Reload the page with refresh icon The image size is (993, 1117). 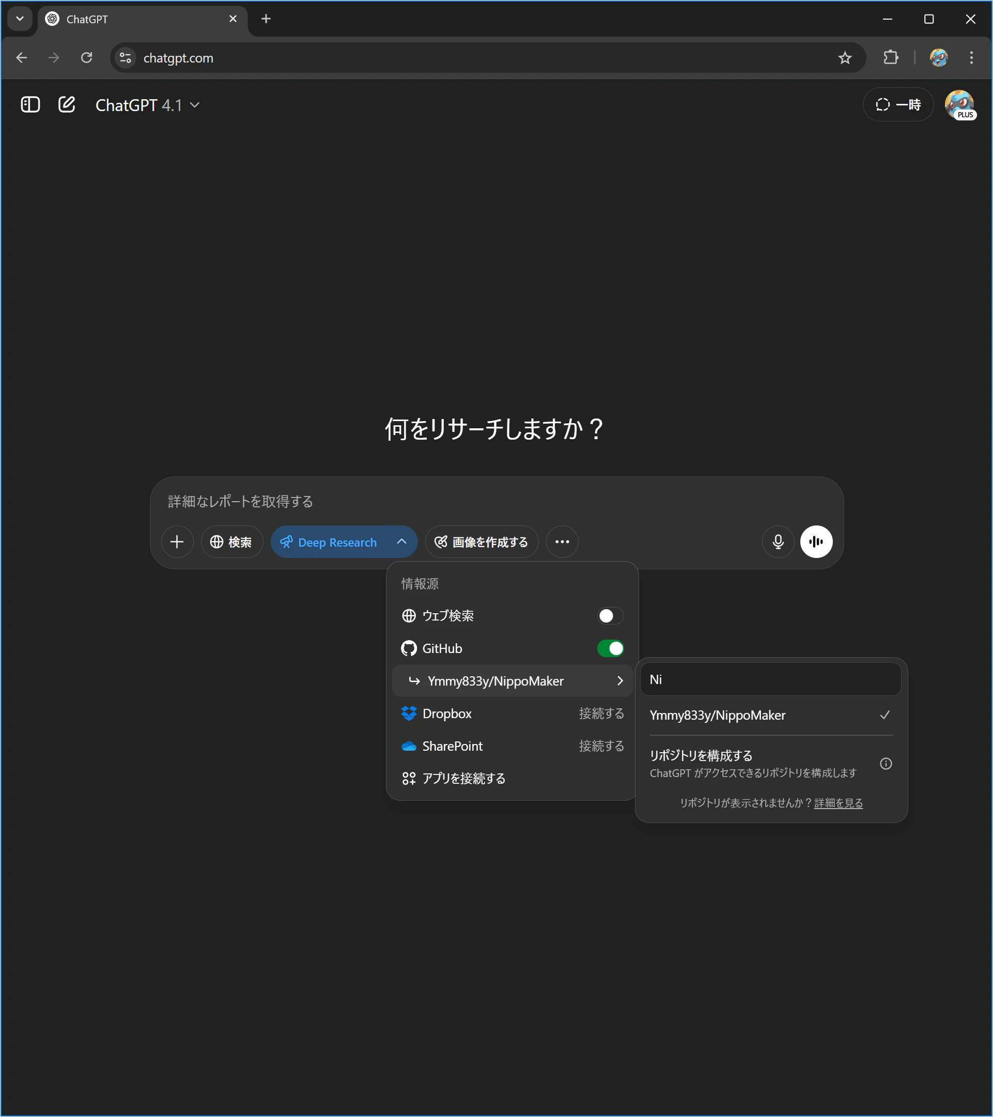pos(86,57)
